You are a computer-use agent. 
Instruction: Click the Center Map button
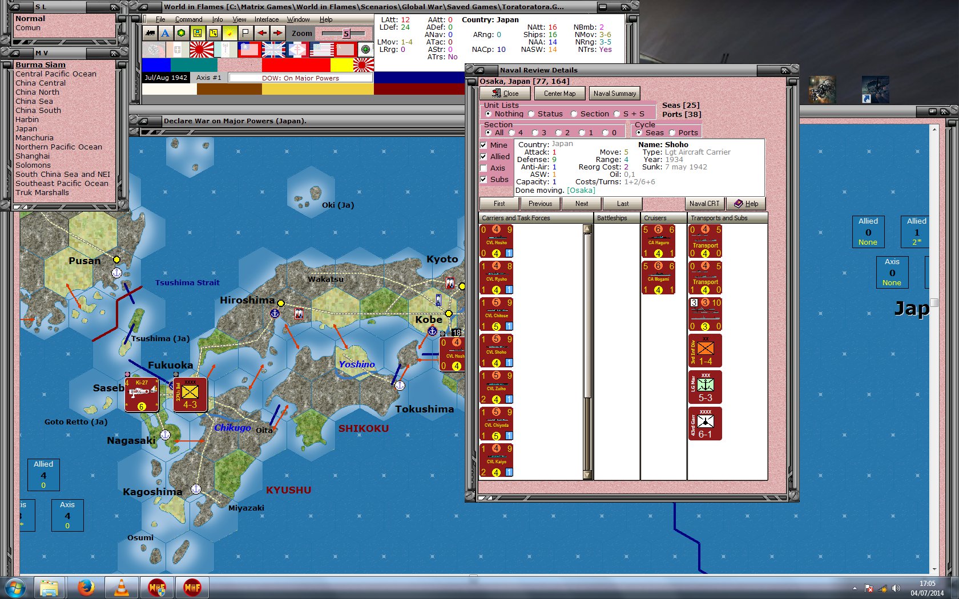click(x=559, y=94)
